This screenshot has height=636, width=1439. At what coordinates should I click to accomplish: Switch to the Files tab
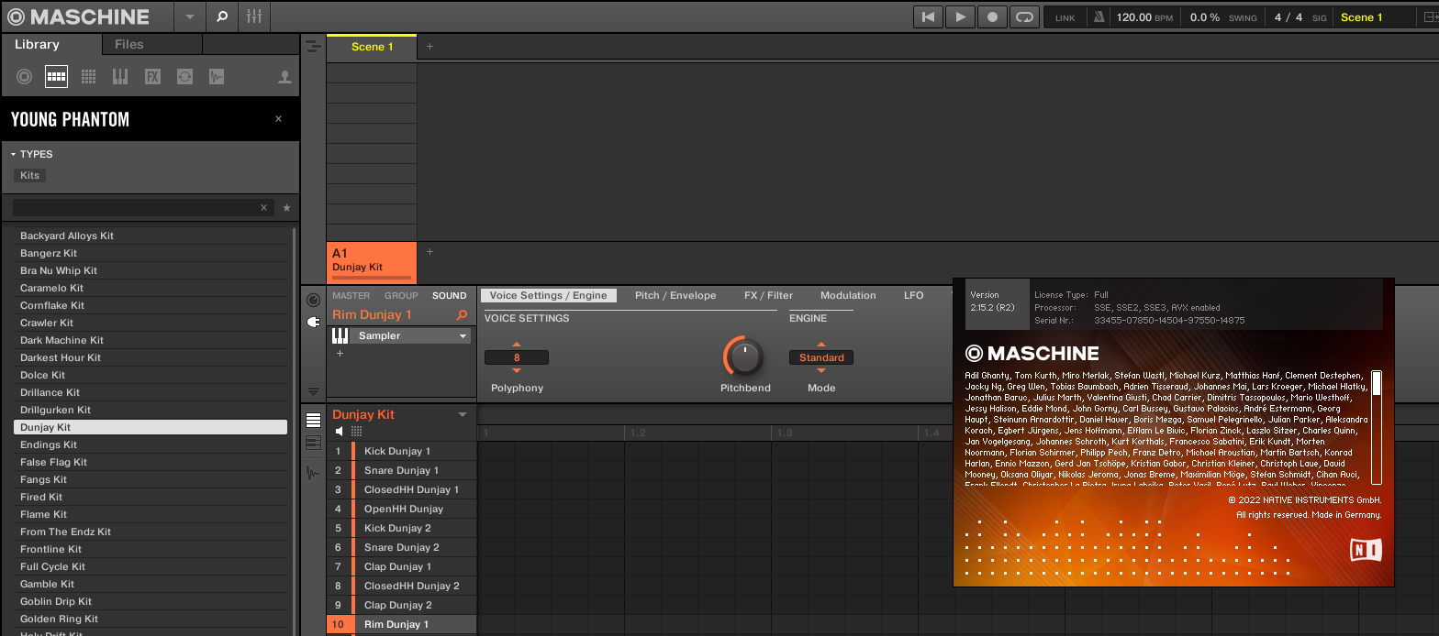[129, 44]
